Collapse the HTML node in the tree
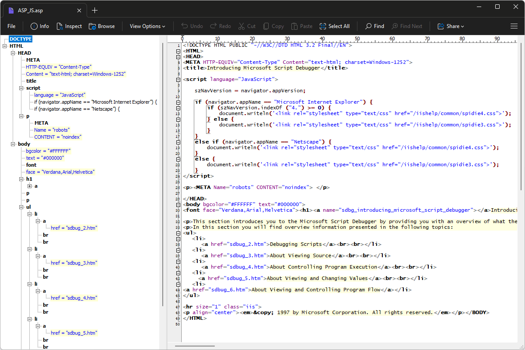 point(5,46)
